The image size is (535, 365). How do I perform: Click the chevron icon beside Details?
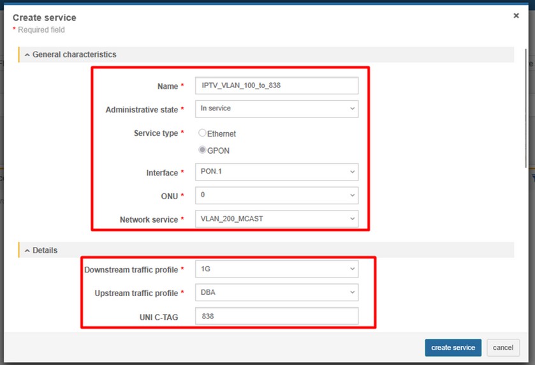[x=27, y=251]
